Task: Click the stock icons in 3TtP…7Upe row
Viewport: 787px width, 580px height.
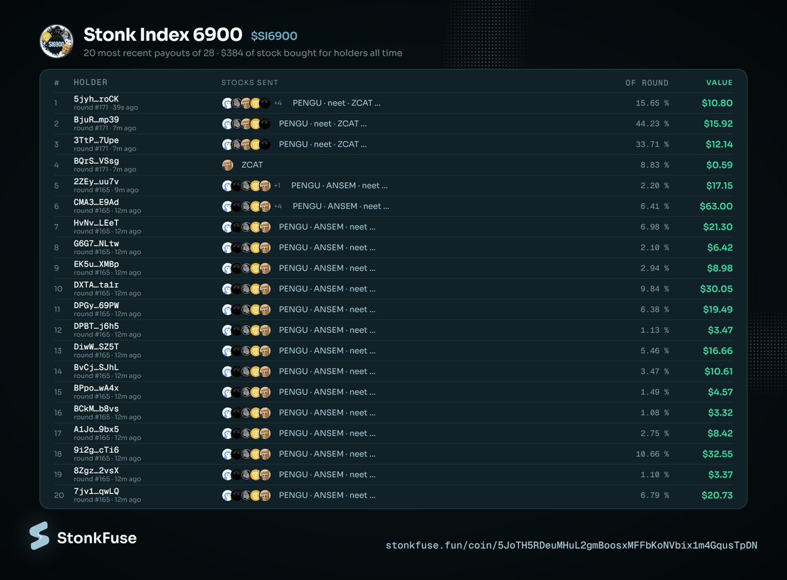Action: tap(246, 144)
